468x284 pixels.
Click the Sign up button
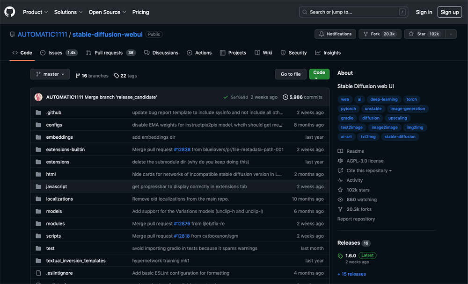449,12
